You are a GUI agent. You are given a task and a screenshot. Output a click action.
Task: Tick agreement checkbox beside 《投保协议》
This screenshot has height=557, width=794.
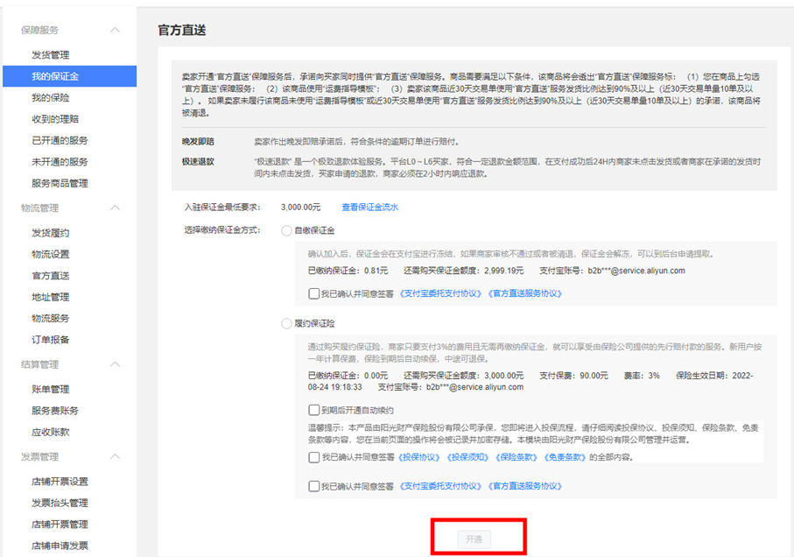click(x=314, y=457)
